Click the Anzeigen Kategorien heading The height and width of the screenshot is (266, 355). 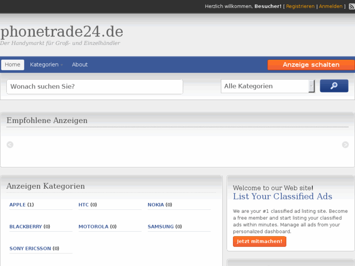coord(45,186)
